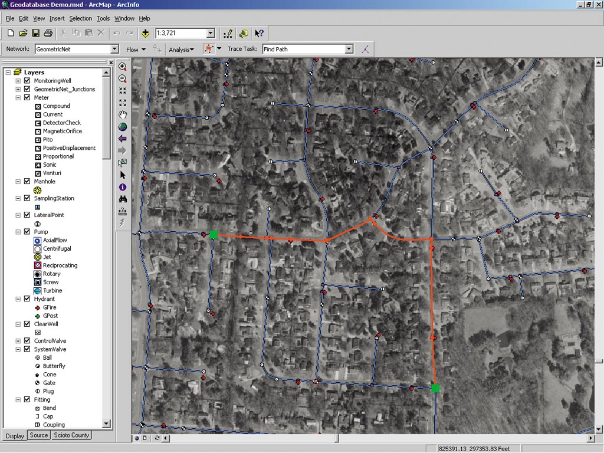Activate the What's This help icon
Screen dimensions: 604x453
click(260, 34)
